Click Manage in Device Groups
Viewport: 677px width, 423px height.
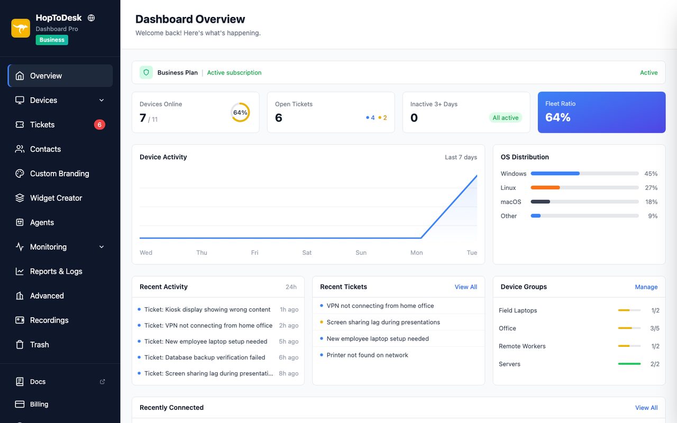tap(646, 287)
